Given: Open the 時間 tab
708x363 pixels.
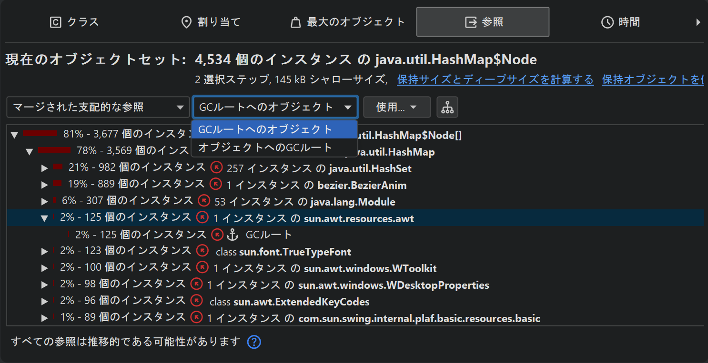Looking at the screenshot, I should pyautogui.click(x=621, y=22).
